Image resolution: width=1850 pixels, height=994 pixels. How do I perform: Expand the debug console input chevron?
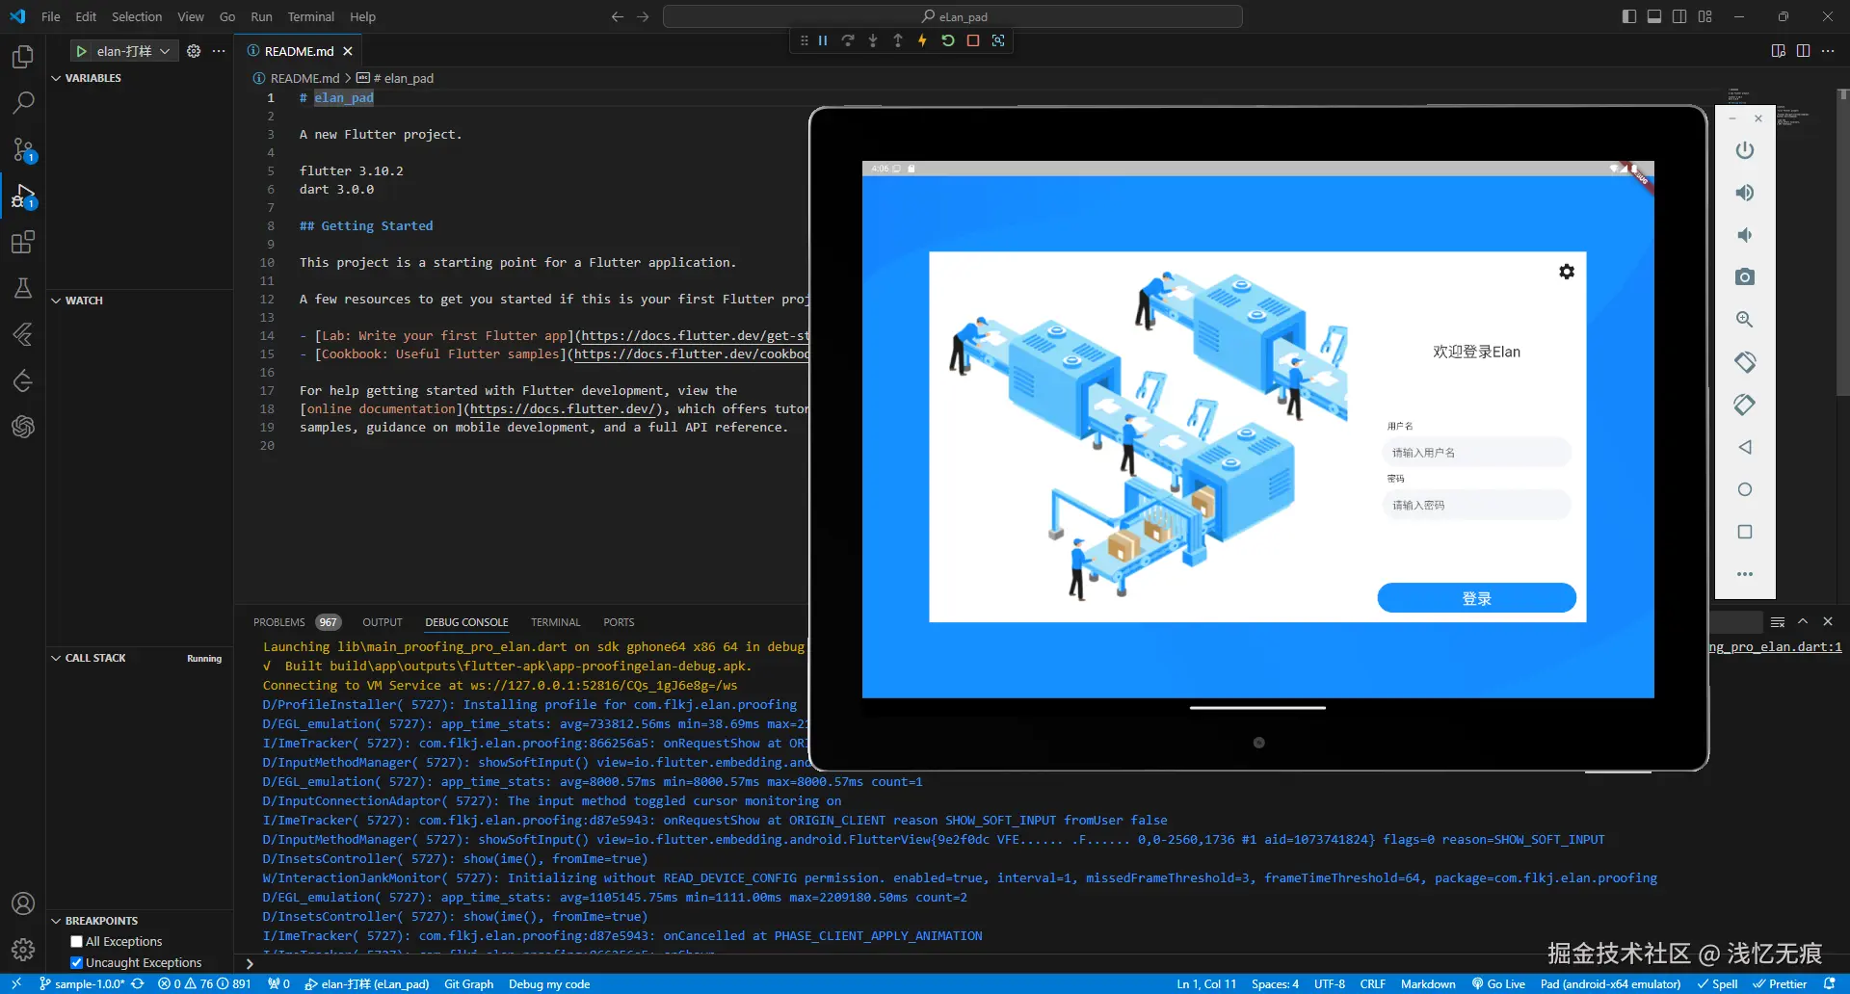250,963
